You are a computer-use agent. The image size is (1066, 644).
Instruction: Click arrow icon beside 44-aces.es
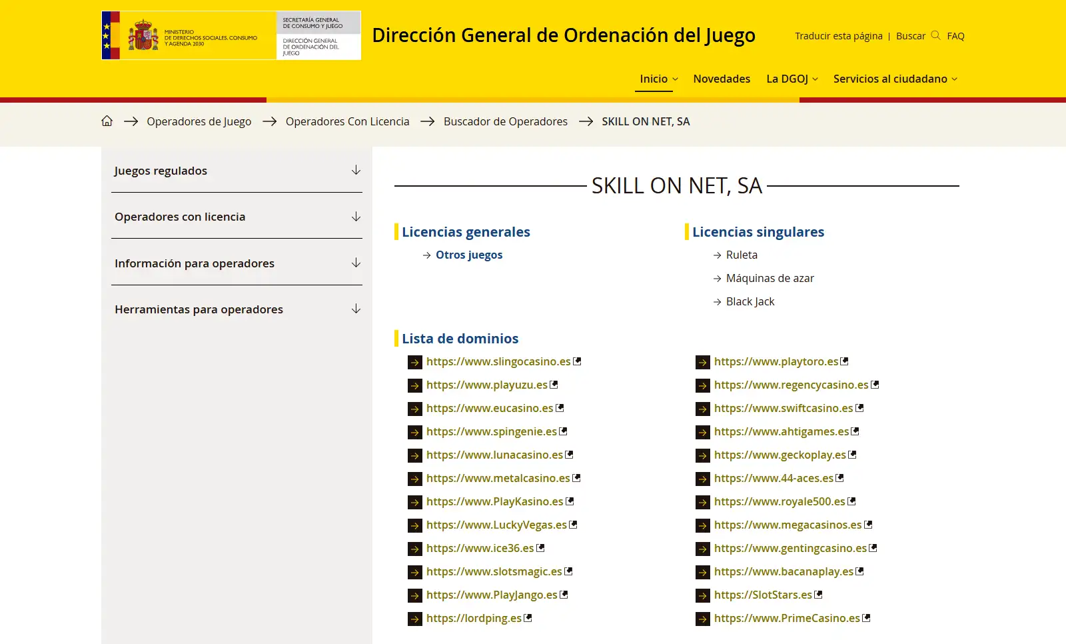pos(703,479)
